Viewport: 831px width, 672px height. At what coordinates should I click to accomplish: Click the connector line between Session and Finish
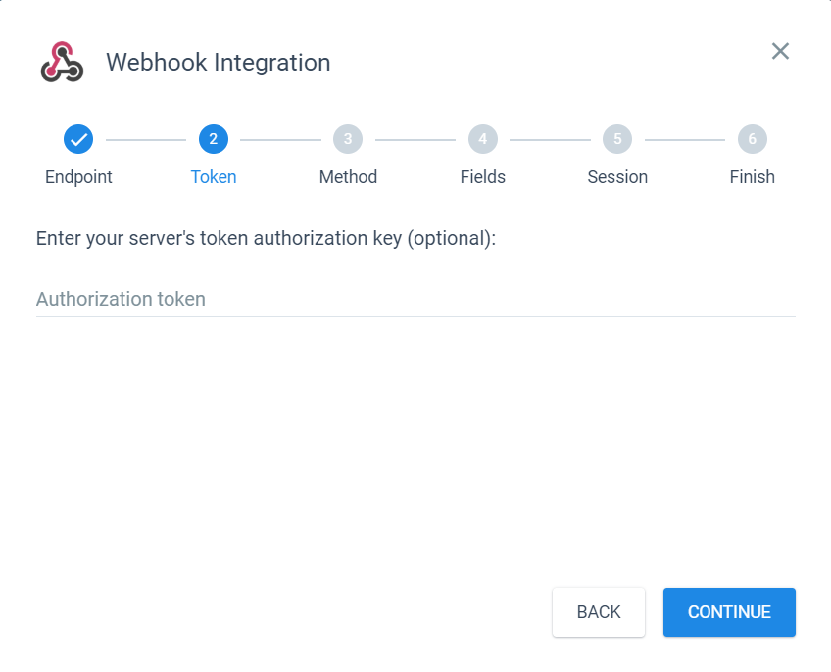coord(685,140)
